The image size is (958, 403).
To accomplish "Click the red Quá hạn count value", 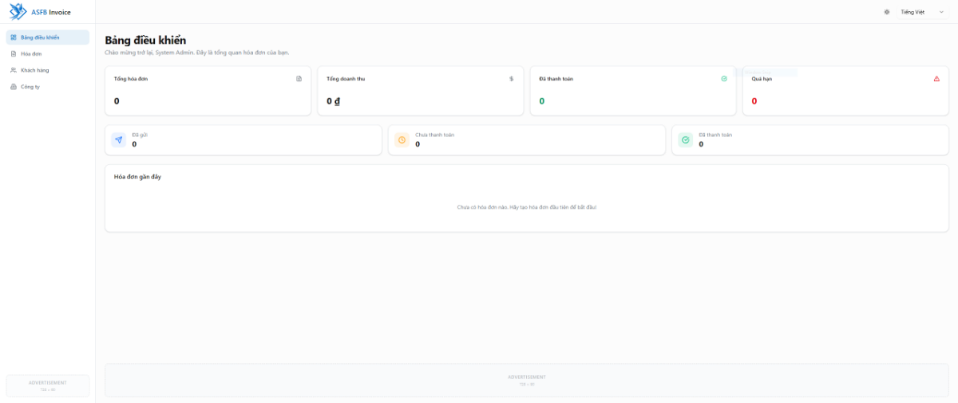I will 754,101.
